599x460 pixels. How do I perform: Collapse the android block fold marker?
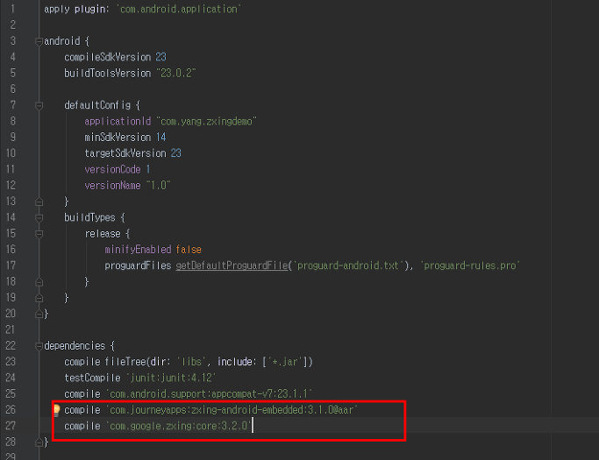click(39, 41)
